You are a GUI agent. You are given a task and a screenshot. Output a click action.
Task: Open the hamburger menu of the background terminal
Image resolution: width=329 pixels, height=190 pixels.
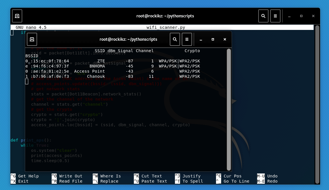pos(275,16)
